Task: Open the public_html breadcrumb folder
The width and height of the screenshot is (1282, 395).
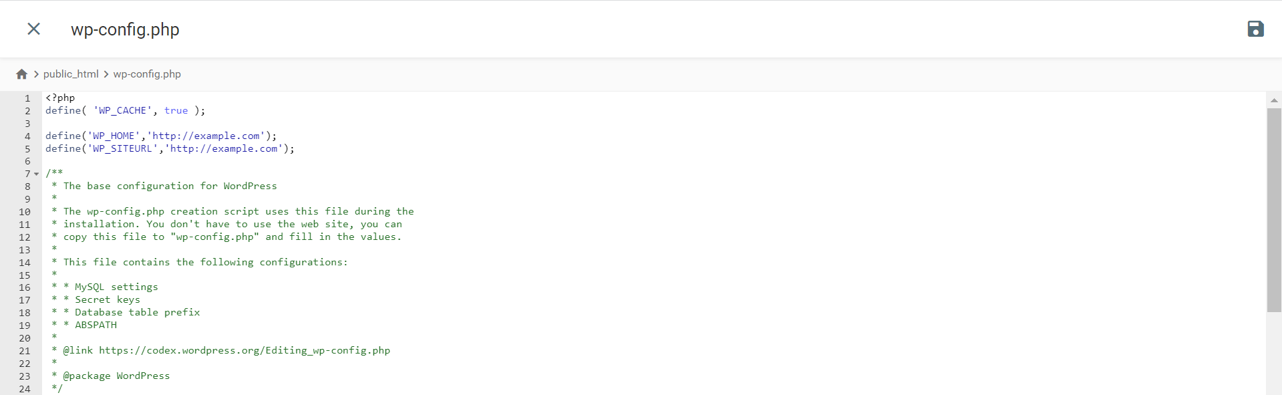Action: tap(71, 74)
